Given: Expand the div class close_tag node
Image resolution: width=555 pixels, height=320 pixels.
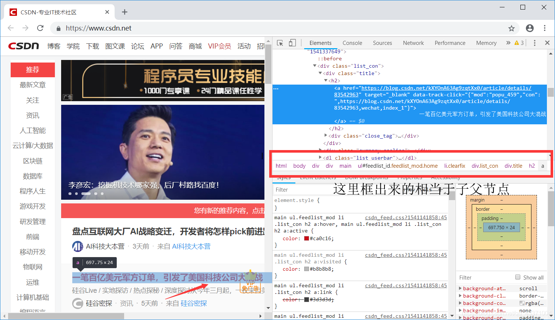Looking at the screenshot, I should [x=326, y=136].
